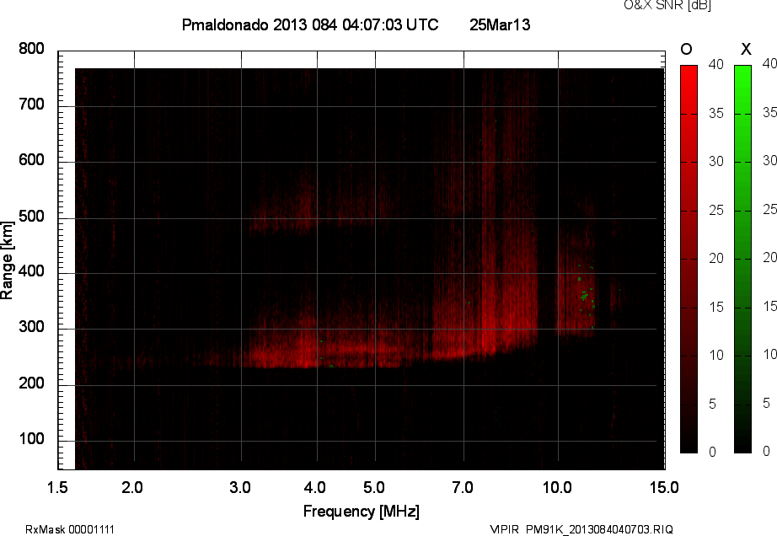The height and width of the screenshot is (536, 777).
Task: Click the green X-mode echo cluster near 10 MHz
Action: [x=585, y=296]
